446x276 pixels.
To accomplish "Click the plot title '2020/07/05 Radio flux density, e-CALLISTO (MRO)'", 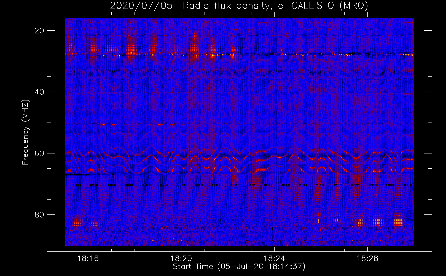I will click(239, 6).
